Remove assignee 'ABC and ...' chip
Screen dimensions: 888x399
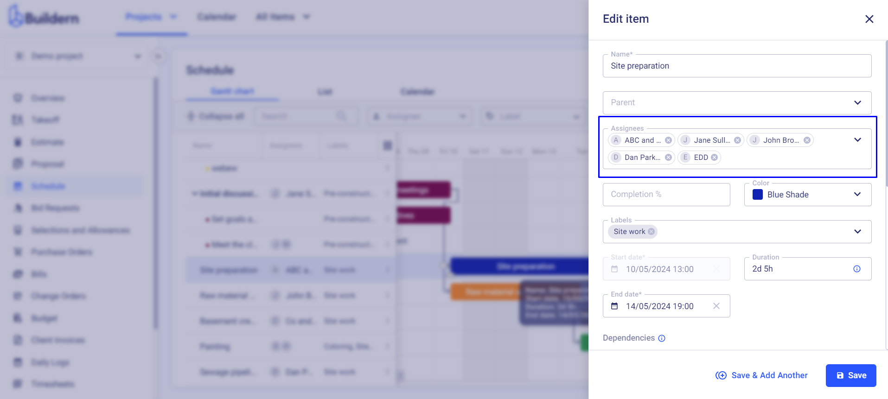[668, 140]
